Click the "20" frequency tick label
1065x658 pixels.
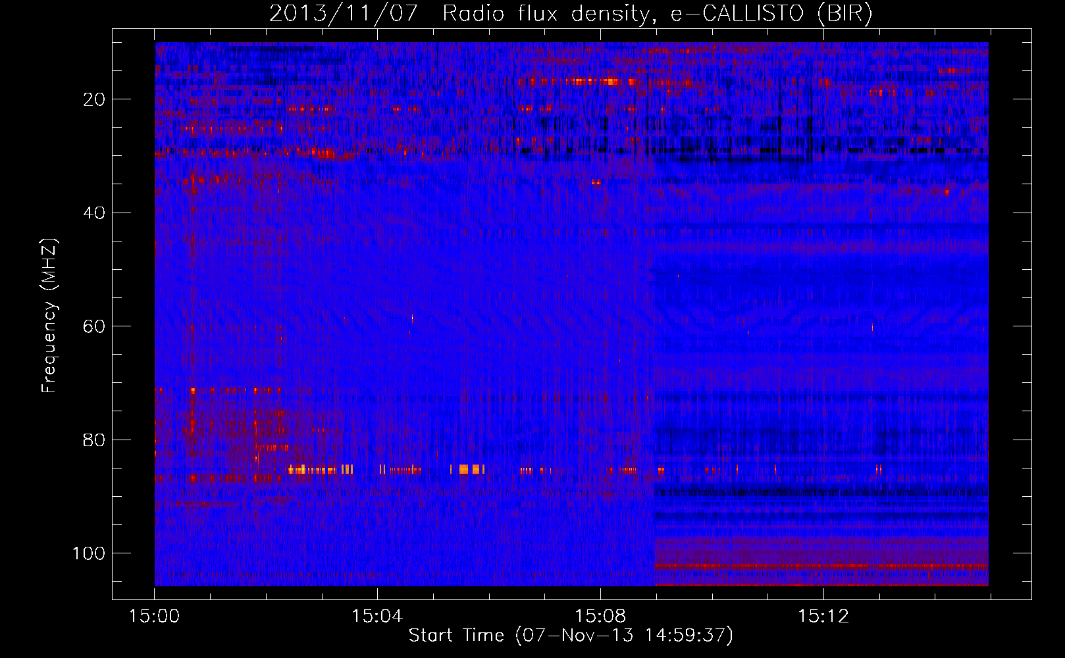(x=95, y=99)
